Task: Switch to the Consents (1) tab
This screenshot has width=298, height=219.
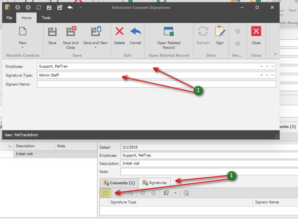Action: coord(119,183)
